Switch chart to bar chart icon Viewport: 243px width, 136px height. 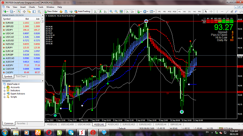[x=95, y=12]
